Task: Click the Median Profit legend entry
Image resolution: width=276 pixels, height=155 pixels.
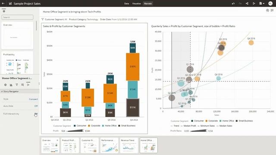Action: (x=188, y=126)
